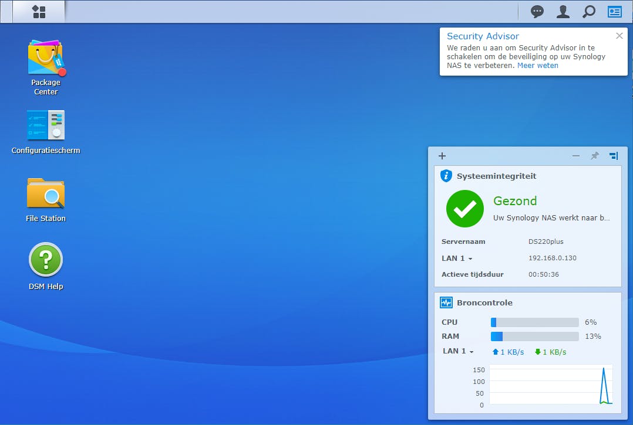Open DSM Help desktop icon
Image resolution: width=633 pixels, height=425 pixels.
46,266
